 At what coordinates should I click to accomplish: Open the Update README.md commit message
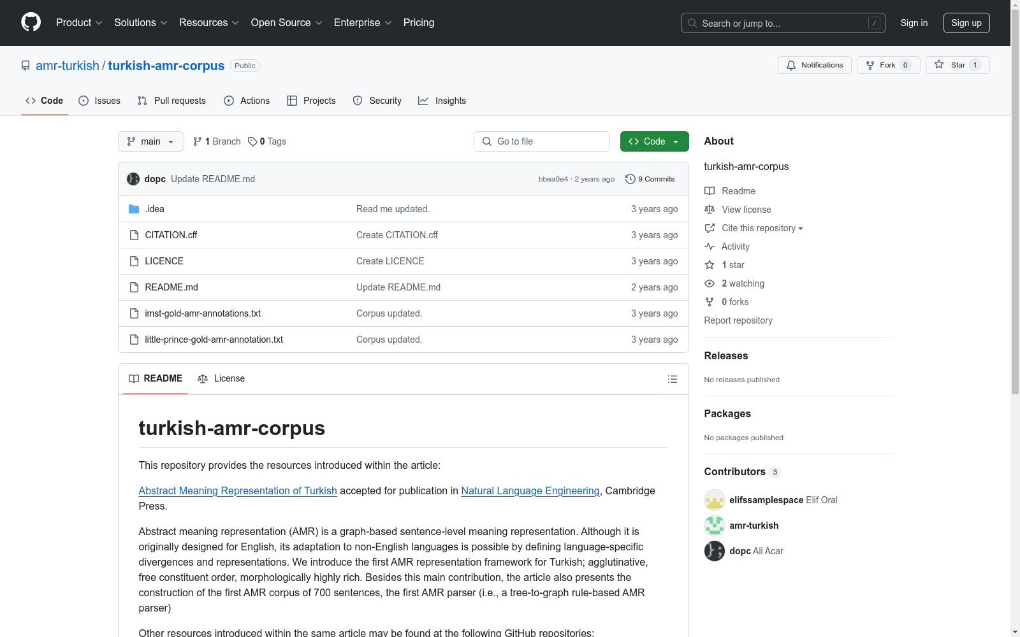pos(213,179)
